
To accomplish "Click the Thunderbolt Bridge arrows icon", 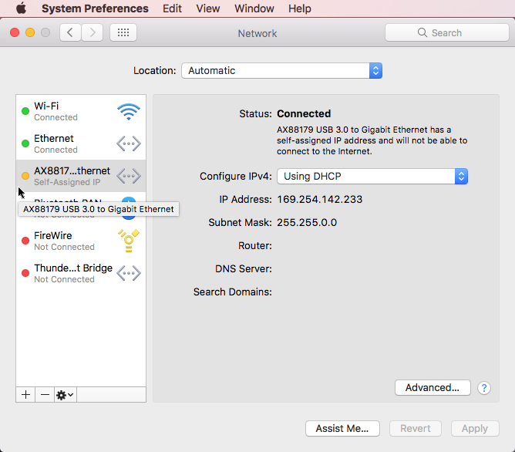I will pos(128,273).
